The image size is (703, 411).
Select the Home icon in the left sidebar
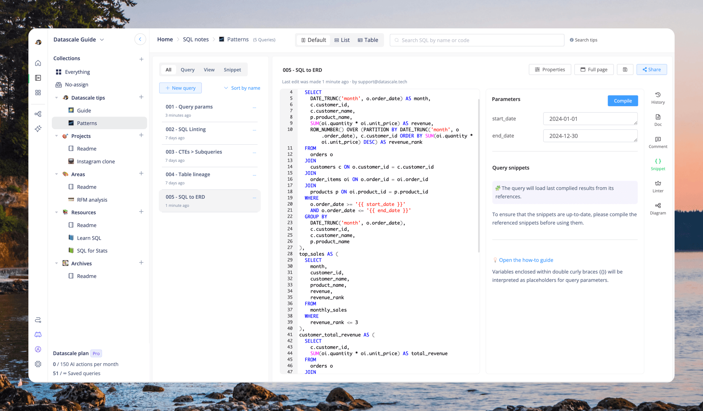pyautogui.click(x=38, y=63)
